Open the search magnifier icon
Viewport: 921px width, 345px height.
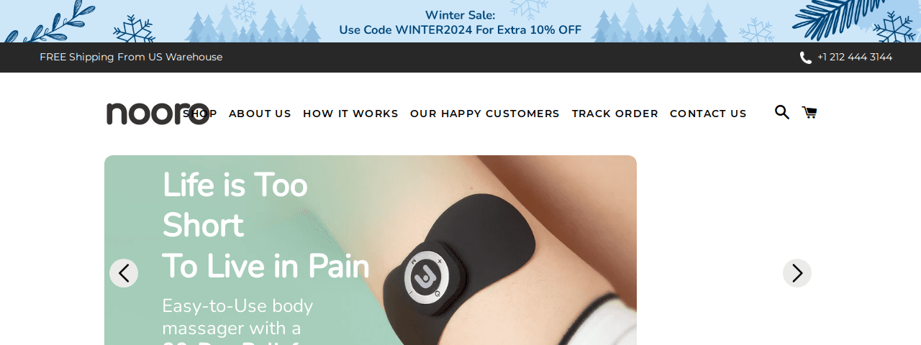click(x=782, y=112)
